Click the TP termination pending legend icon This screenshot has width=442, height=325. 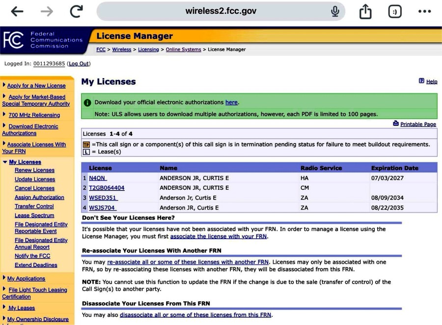coord(86,145)
